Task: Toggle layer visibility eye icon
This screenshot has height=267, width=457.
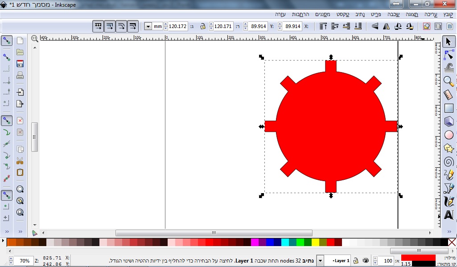Action: (366, 260)
